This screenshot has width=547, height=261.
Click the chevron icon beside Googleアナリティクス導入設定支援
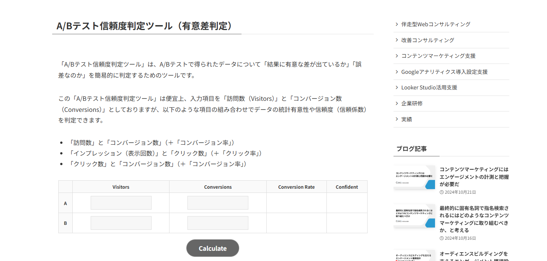[x=397, y=72]
